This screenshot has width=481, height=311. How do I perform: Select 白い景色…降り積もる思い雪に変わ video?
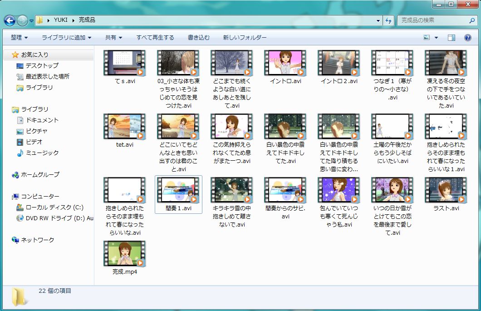pos(339,143)
